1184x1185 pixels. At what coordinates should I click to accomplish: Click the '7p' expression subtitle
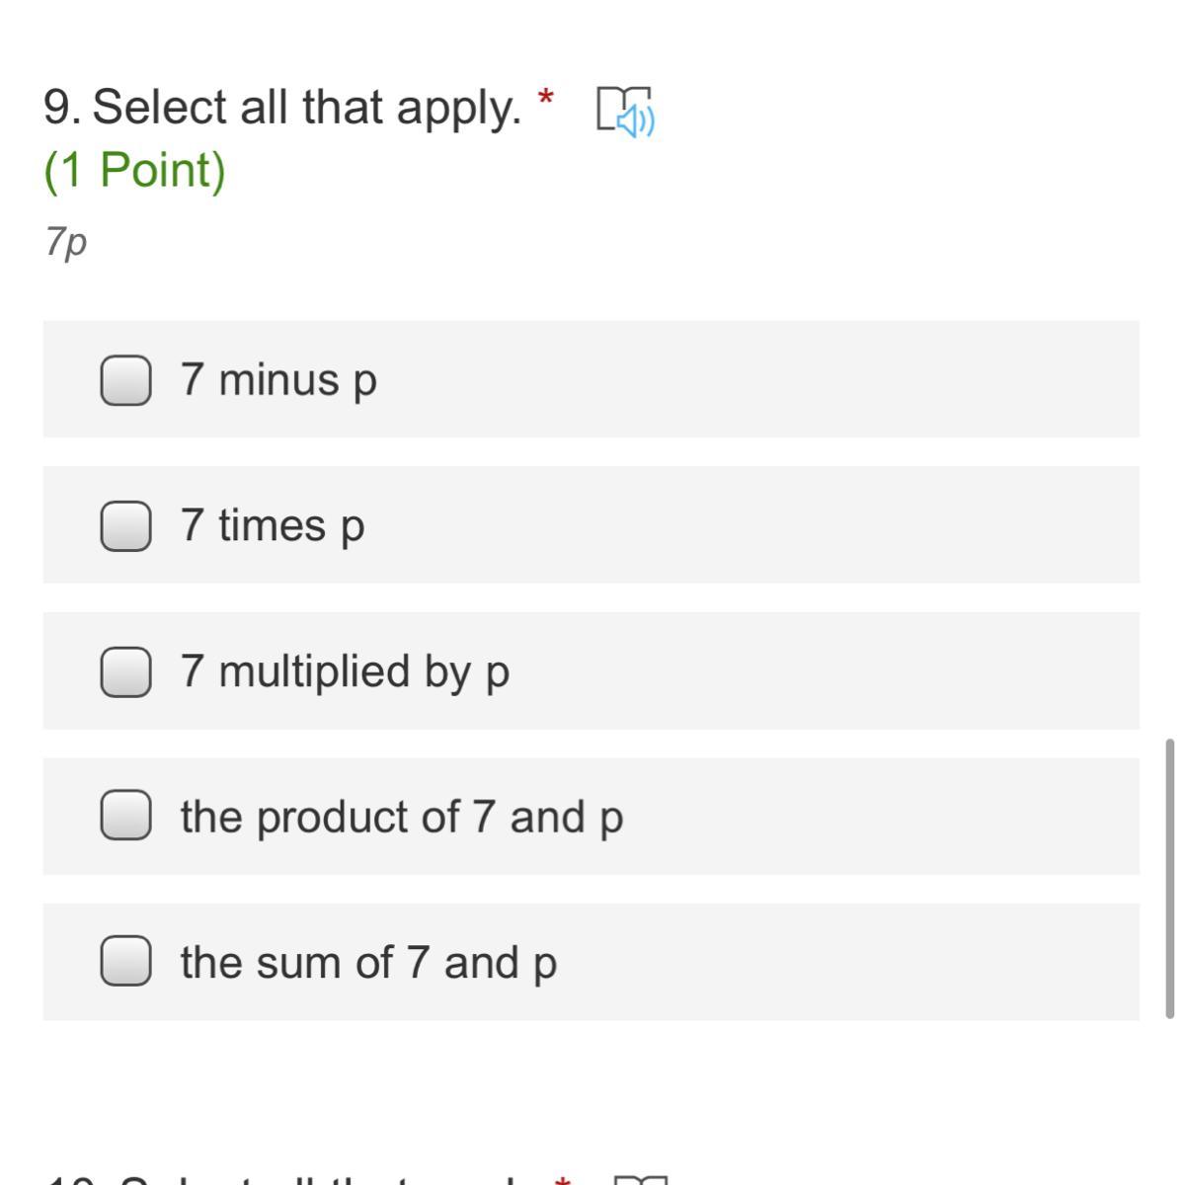[x=66, y=240]
